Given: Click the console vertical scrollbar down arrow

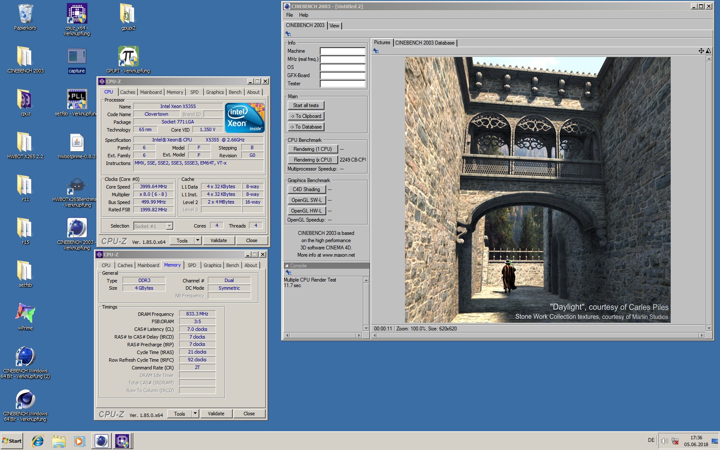Looking at the screenshot, I should point(366,328).
